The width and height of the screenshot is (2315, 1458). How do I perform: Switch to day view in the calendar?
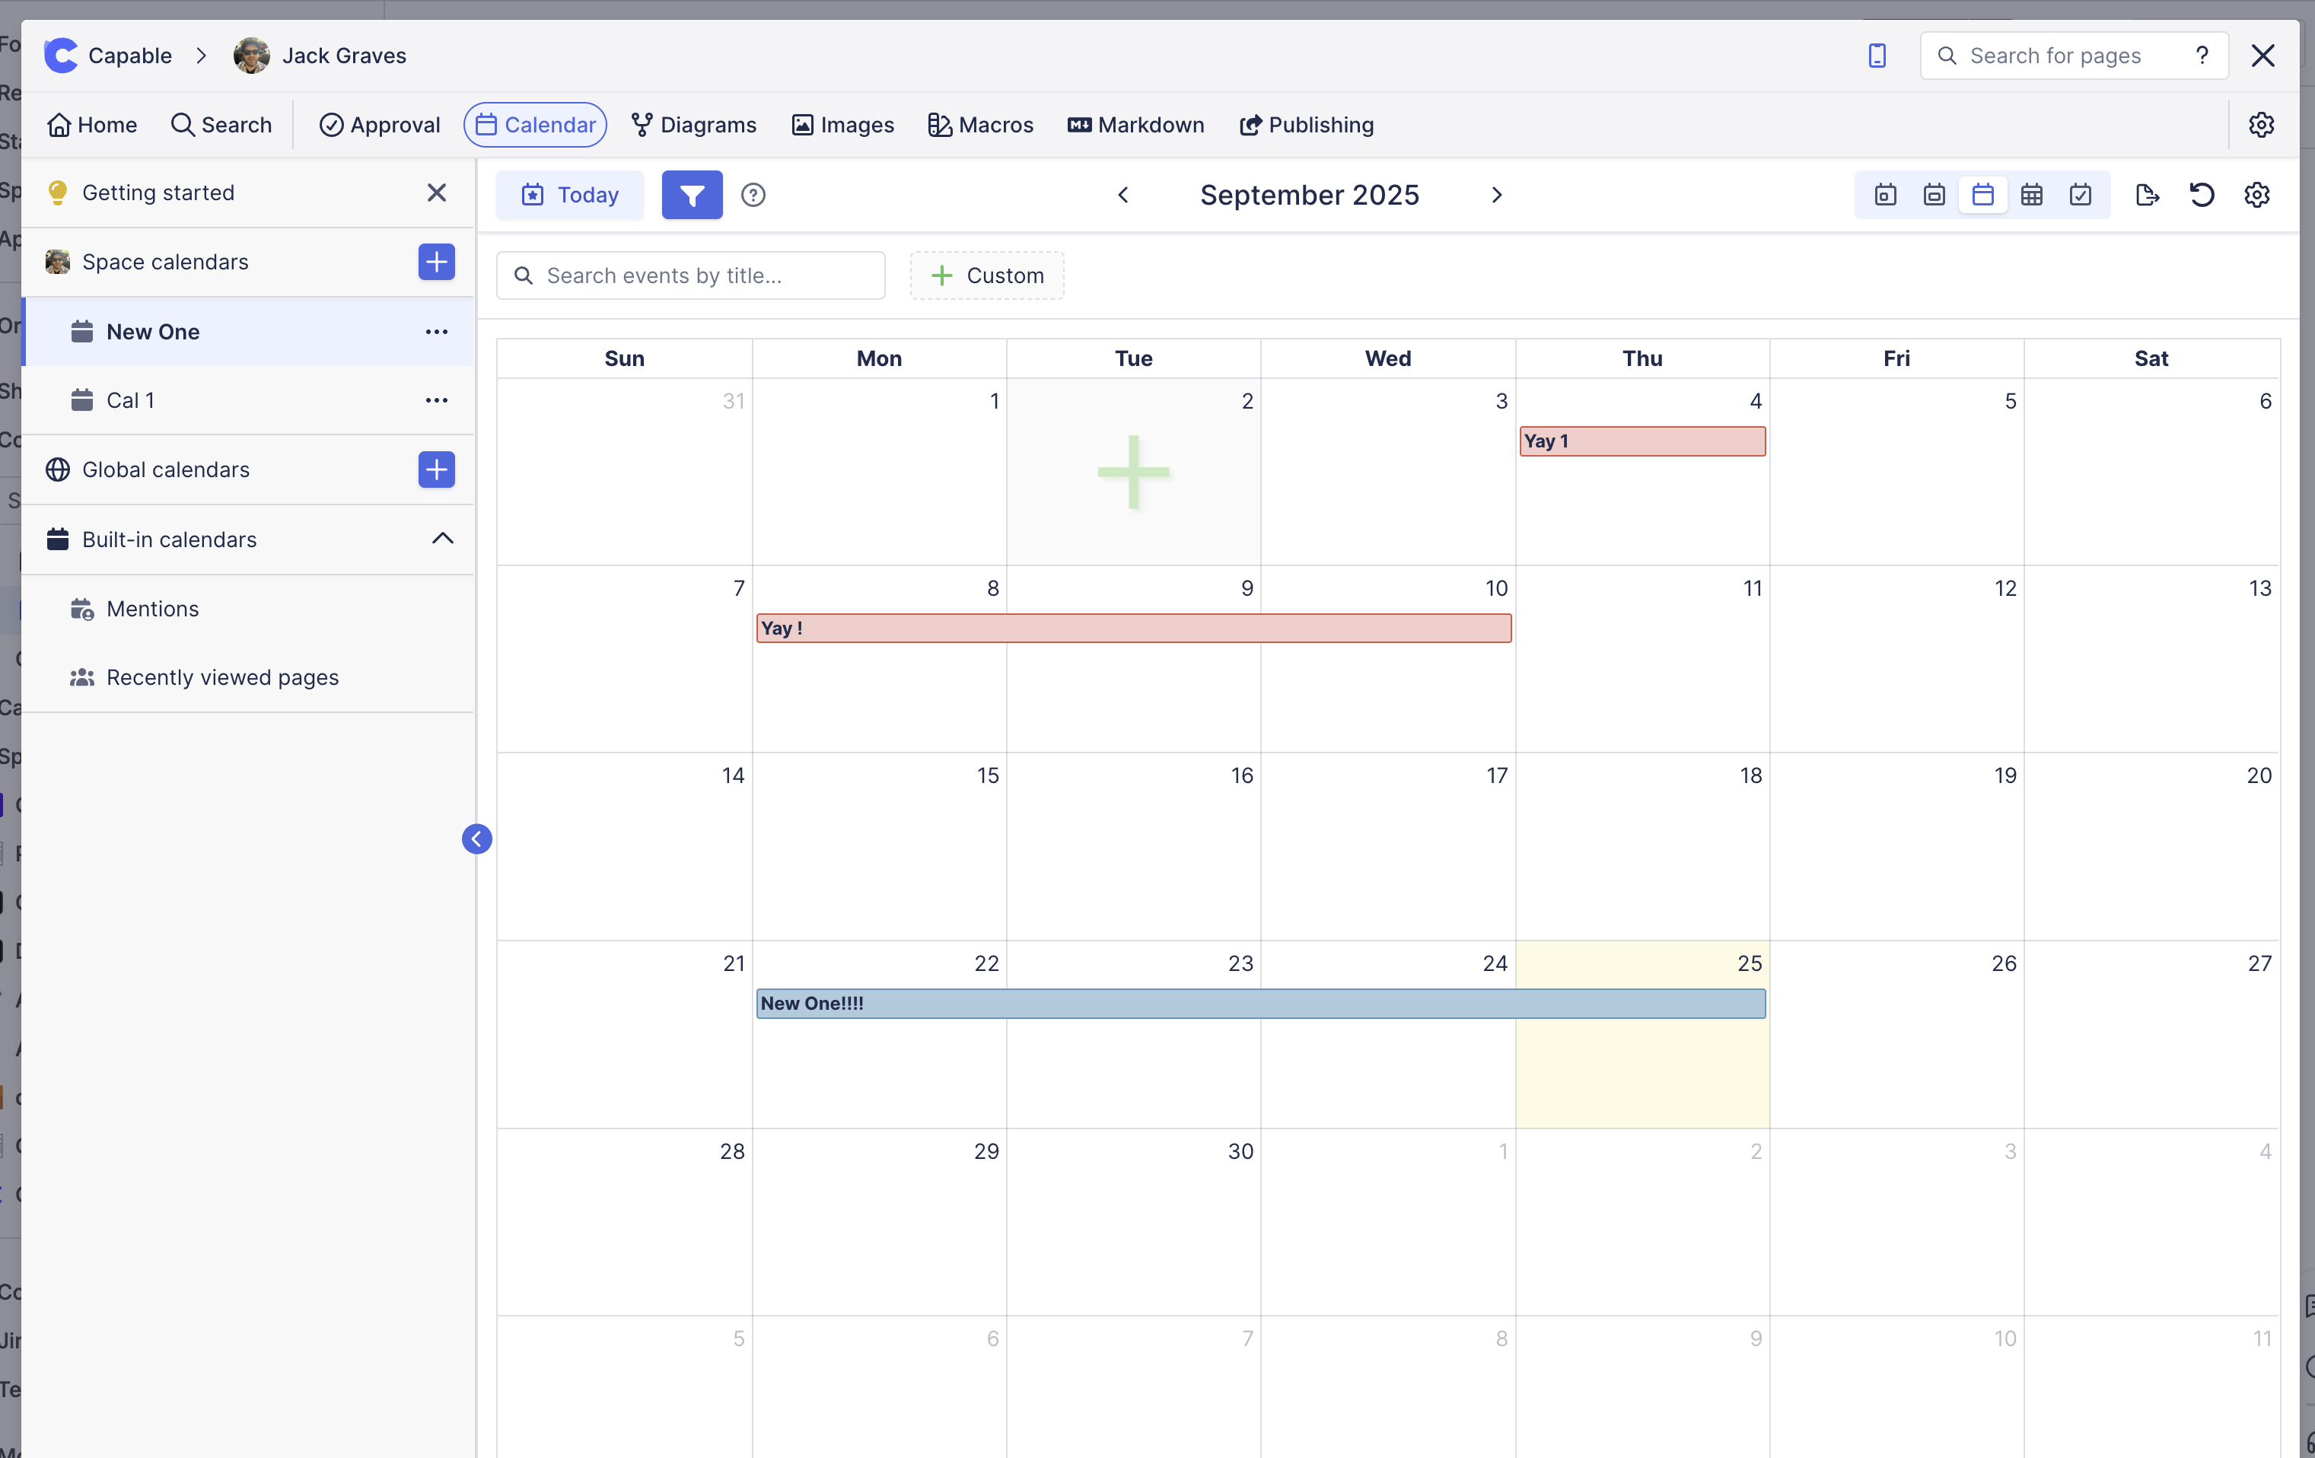pyautogui.click(x=1884, y=195)
